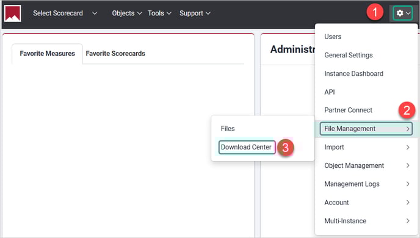Viewport: 420px width, 238px height.
Task: Expand the Multi-Instance submenu
Action: click(366, 221)
